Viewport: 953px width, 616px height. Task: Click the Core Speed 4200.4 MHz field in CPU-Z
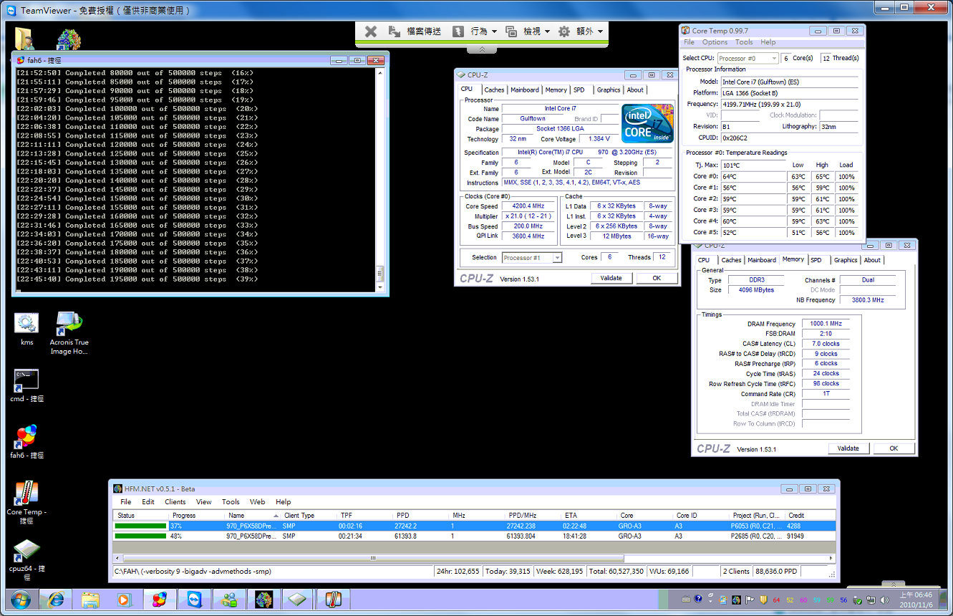(527, 206)
